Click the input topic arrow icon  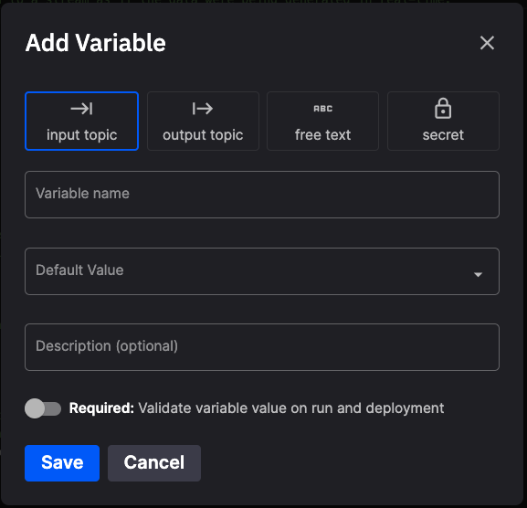pos(81,109)
